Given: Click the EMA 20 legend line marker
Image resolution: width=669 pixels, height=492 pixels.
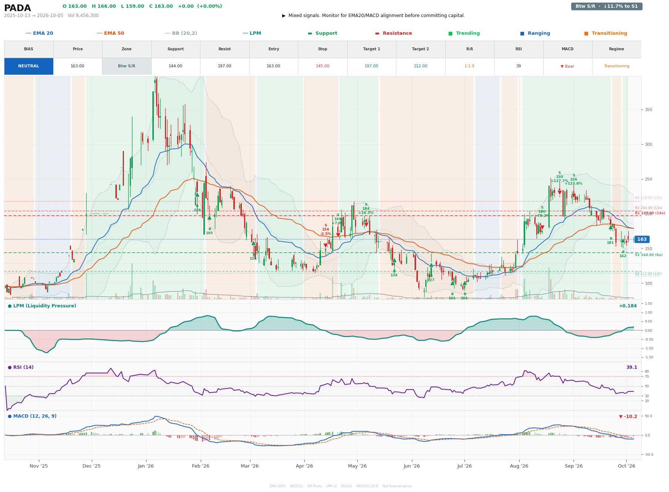Looking at the screenshot, I should (28, 33).
